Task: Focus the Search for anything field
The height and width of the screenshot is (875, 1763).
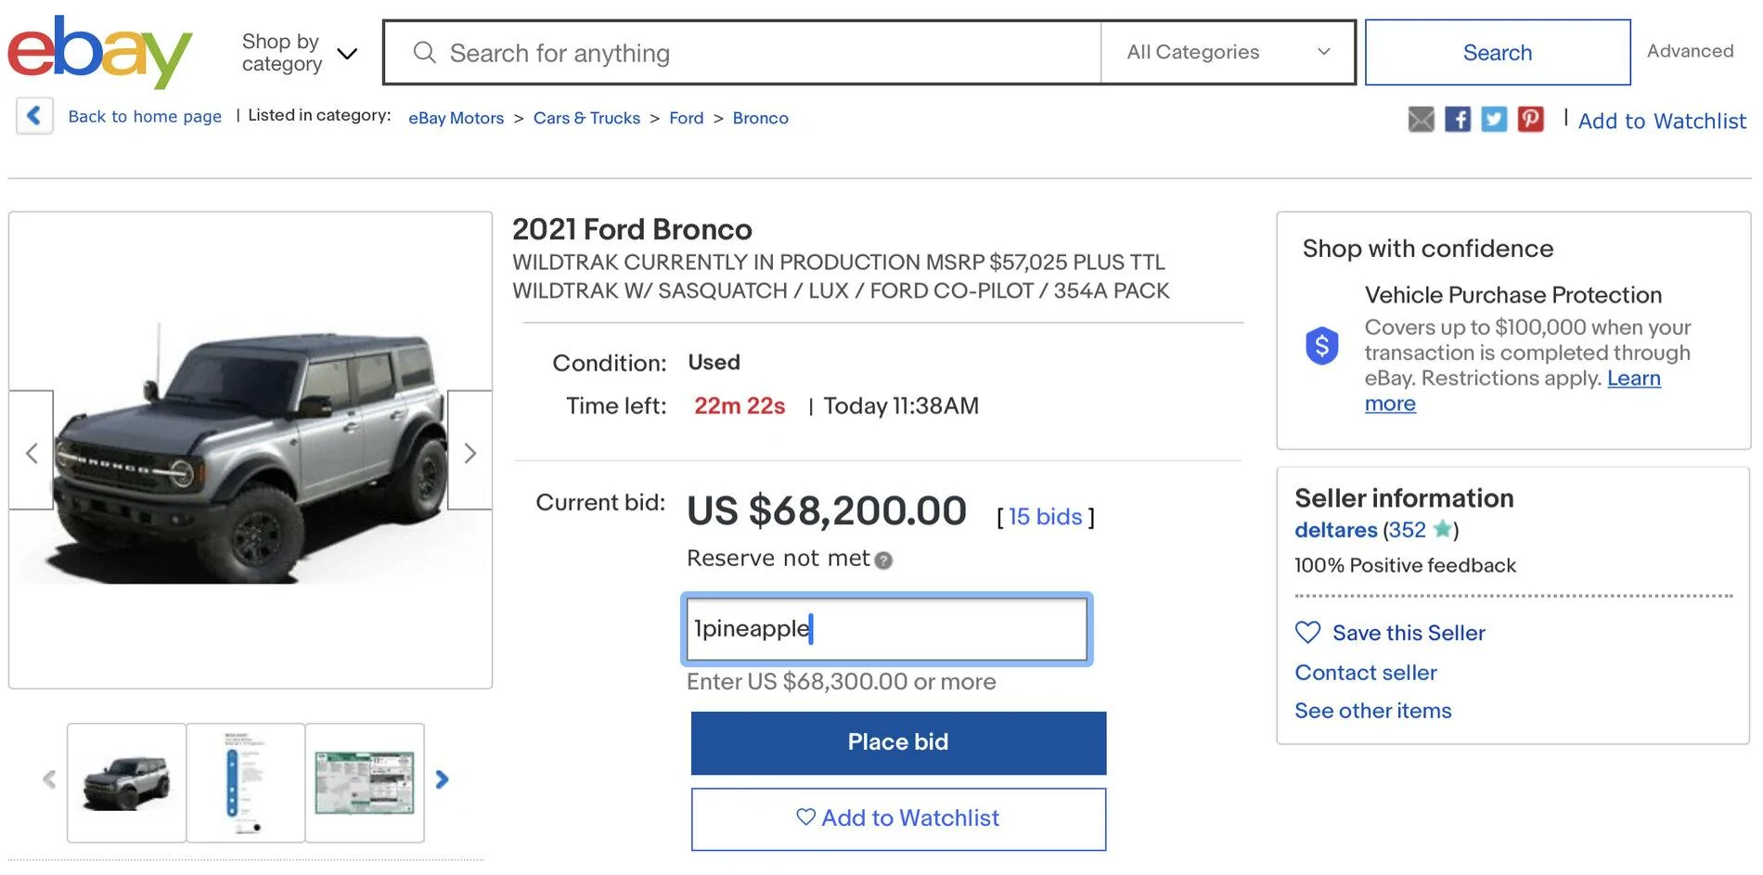Action: click(742, 53)
